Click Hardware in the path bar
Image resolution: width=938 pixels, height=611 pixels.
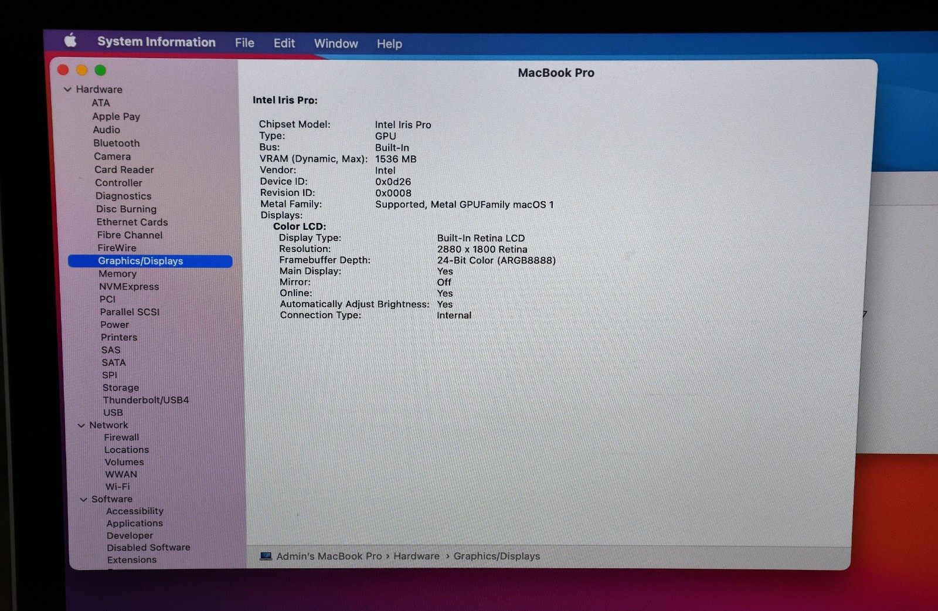[416, 556]
